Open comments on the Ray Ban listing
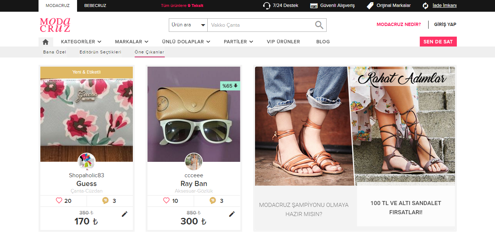This screenshot has width=495, height=238. click(213, 201)
